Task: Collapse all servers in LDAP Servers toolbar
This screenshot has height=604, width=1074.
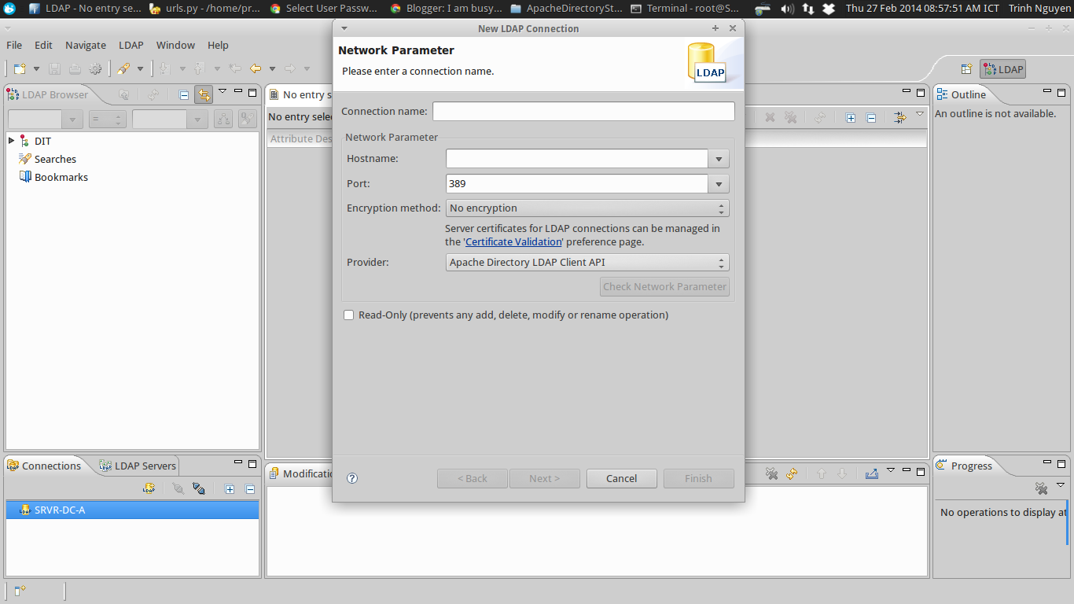Action: tap(249, 488)
